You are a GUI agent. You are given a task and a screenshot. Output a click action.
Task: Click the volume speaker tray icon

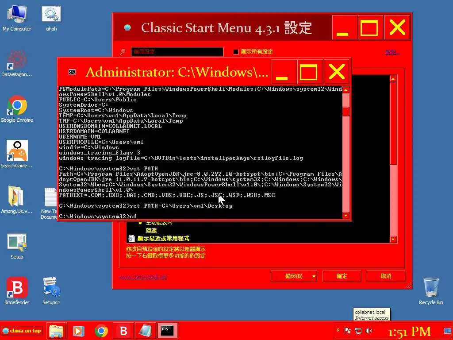[369, 330]
